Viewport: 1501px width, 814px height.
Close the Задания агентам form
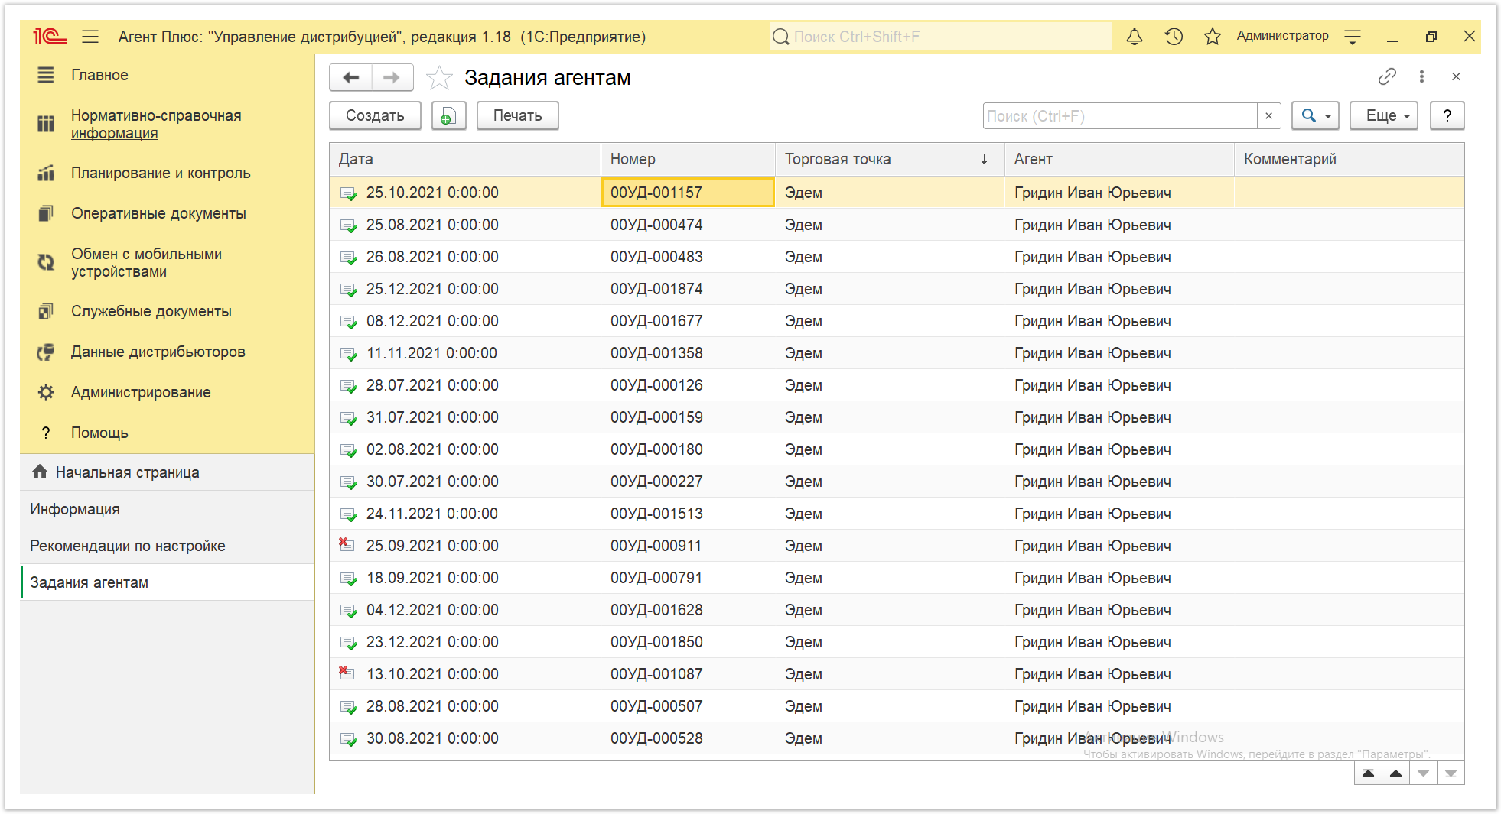click(1456, 76)
